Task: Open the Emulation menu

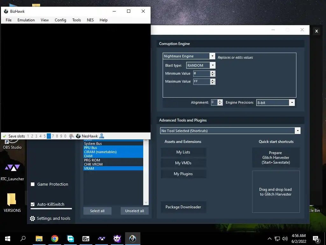Action: pos(26,20)
